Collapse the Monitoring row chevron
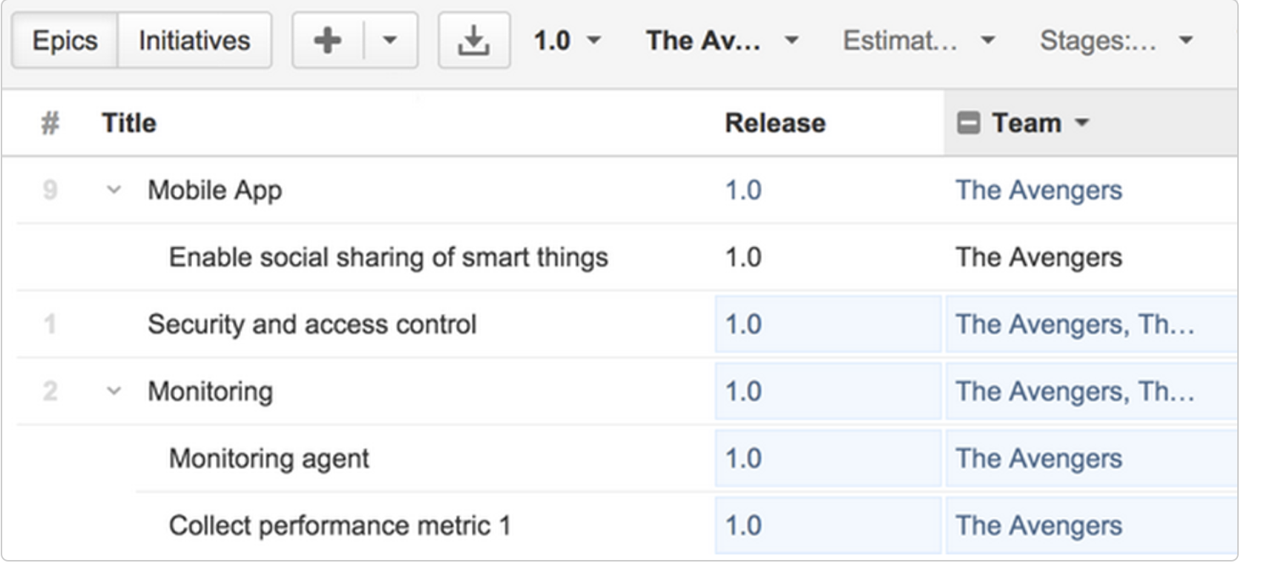Viewport: 1261px width, 563px height. pyautogui.click(x=113, y=390)
